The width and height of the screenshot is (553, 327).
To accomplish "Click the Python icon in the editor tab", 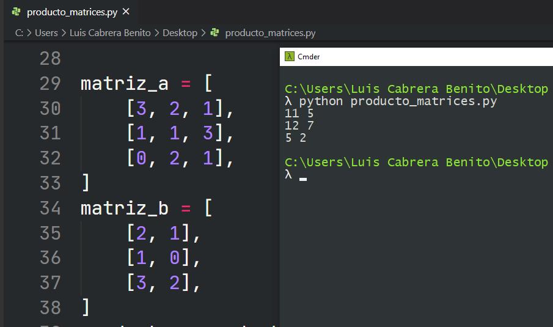I will [x=16, y=12].
